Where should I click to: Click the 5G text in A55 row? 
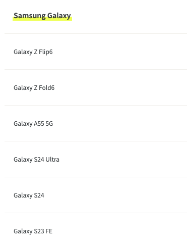49,124
